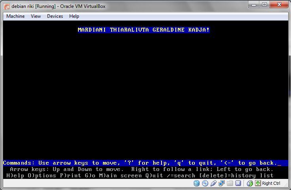Click the virtualization CPU chip icon
The image size is (291, 190).
click(x=238, y=183)
